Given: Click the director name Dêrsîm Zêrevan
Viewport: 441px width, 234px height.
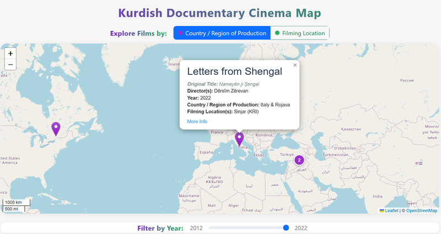Looking at the screenshot, I should [x=231, y=91].
